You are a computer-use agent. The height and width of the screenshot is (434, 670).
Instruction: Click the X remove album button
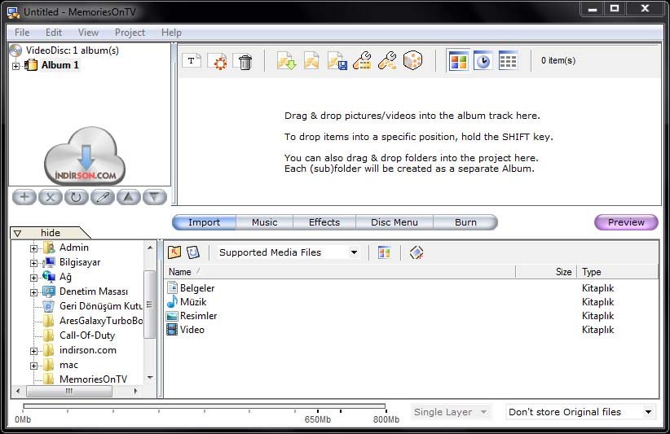(51, 197)
